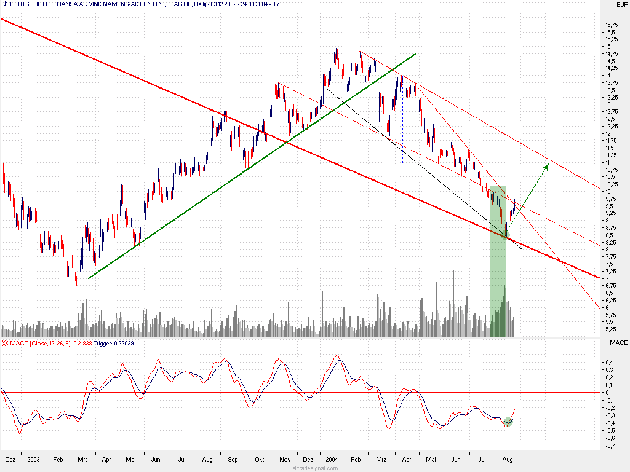This screenshot has height=472, width=630.
Task: Click the blue dashed horizontal line near 8.5
Action: click(486, 237)
